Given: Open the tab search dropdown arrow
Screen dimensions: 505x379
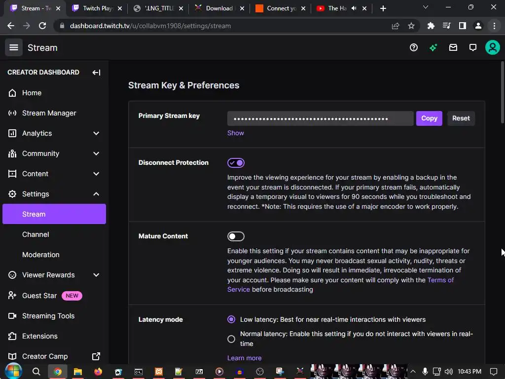Looking at the screenshot, I should pyautogui.click(x=426, y=7).
